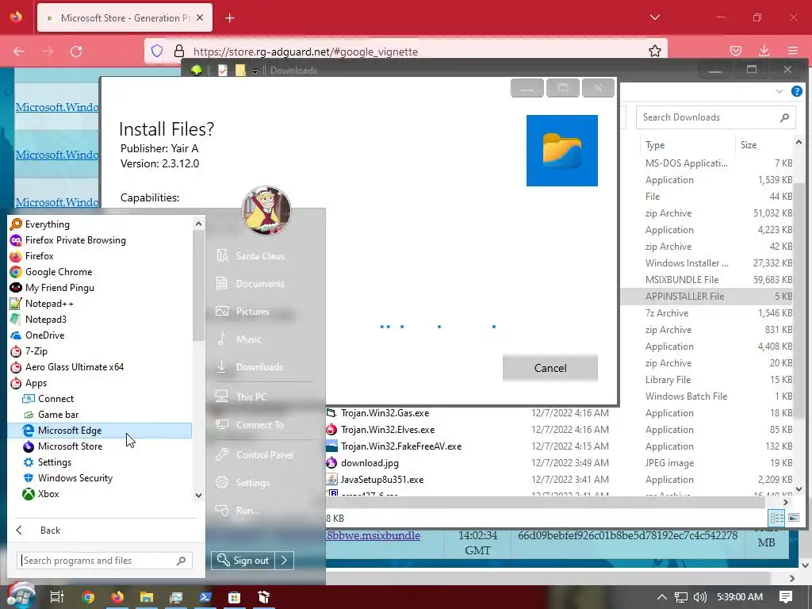Open Task View from the taskbar
The width and height of the screenshot is (812, 609).
point(57,597)
